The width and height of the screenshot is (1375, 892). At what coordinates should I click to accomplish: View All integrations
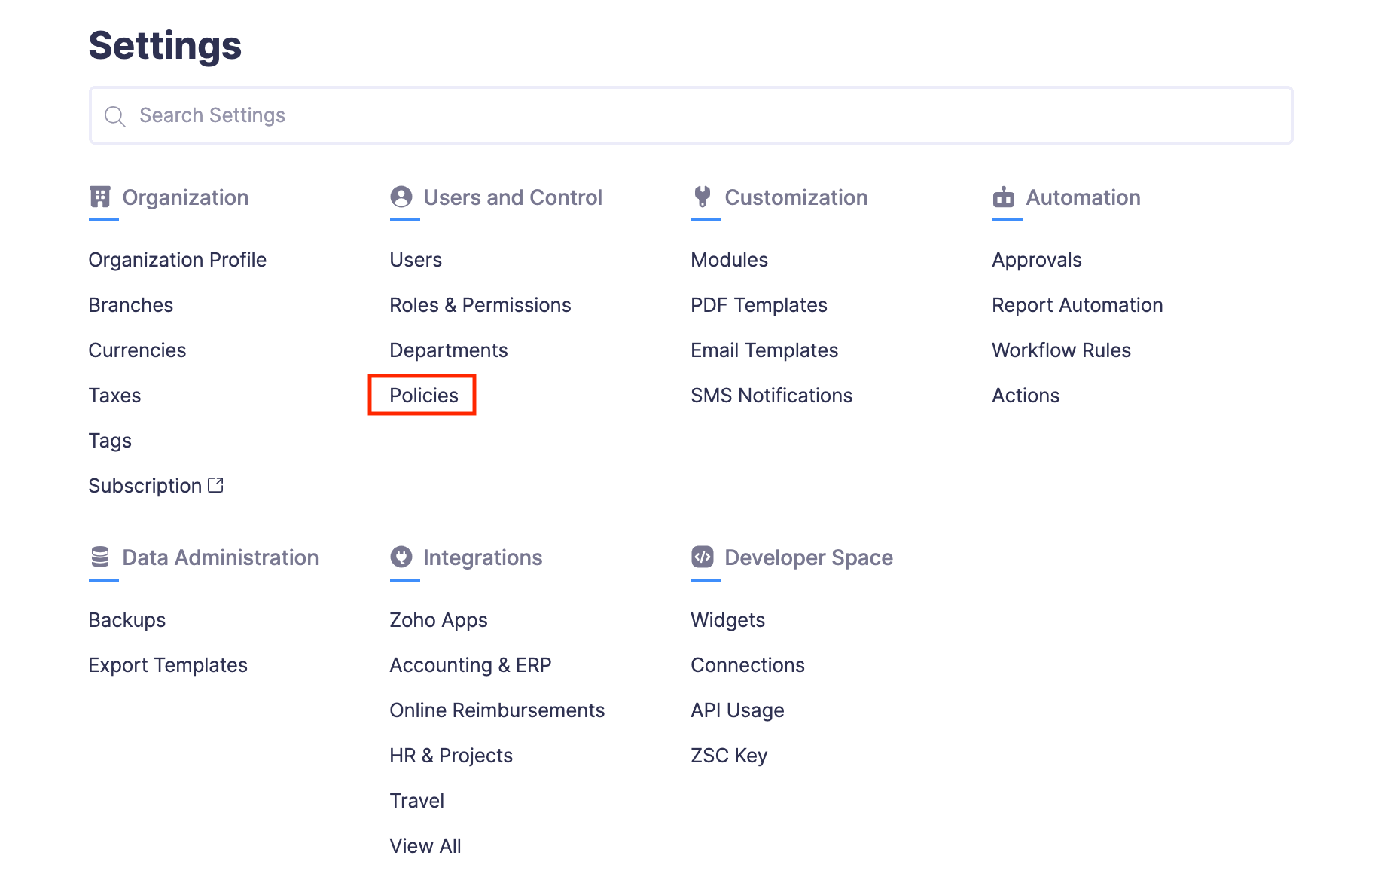tap(425, 846)
